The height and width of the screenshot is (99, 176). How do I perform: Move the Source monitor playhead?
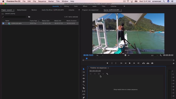pos(87,59)
